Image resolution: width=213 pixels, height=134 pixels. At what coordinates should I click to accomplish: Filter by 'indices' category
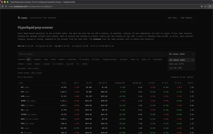coord(47,64)
